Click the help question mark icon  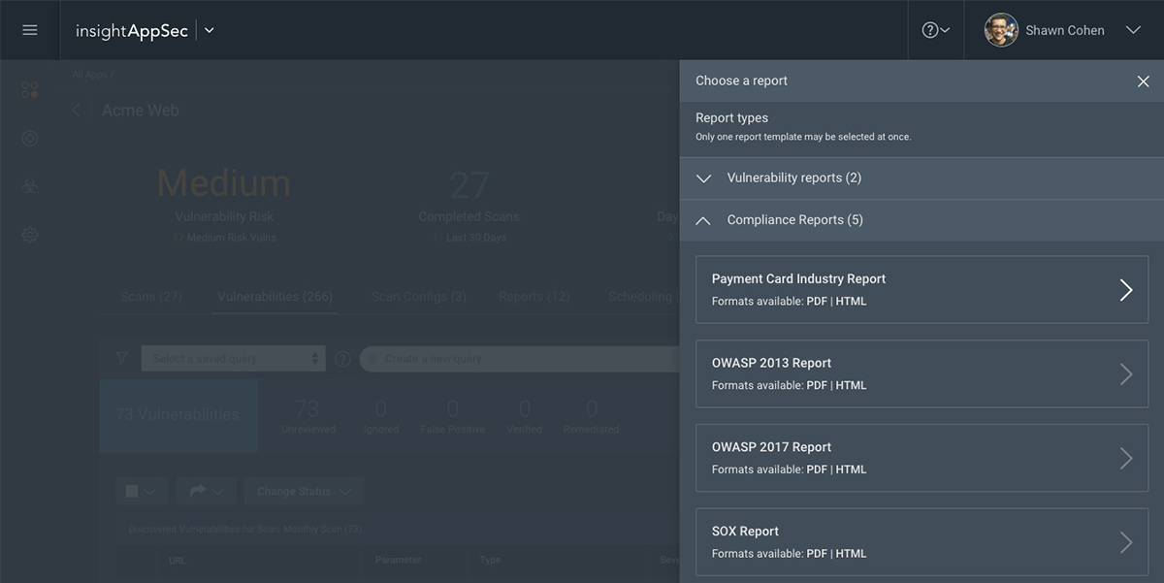(x=930, y=30)
